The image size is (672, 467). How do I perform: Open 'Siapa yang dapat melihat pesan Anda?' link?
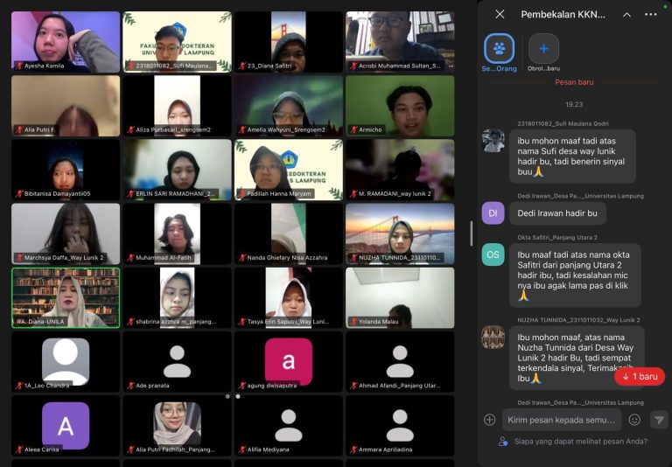coord(581,442)
